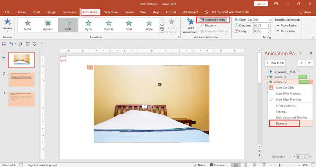
Task: Open Animation Pane options dropdown
Action: pos(301,53)
